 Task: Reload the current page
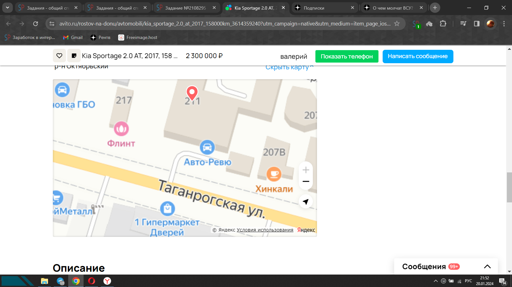[36, 24]
